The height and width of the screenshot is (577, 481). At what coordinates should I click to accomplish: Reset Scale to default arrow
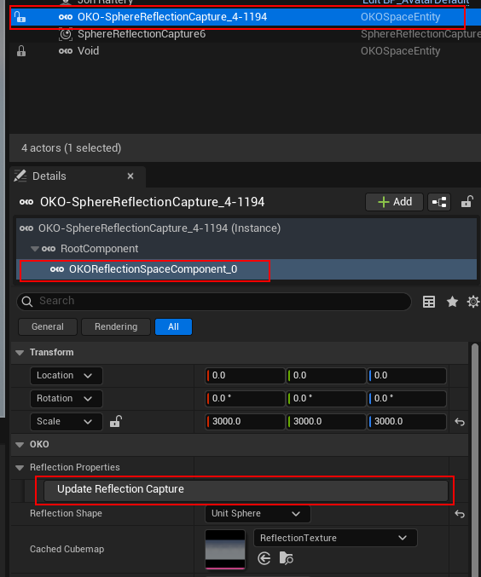click(x=460, y=422)
